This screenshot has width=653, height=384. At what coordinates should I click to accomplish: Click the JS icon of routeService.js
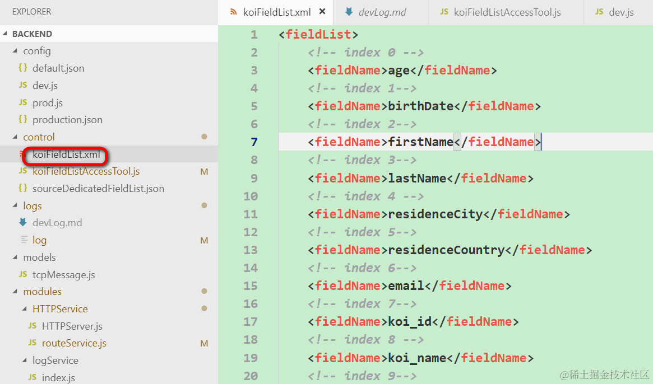(x=33, y=343)
